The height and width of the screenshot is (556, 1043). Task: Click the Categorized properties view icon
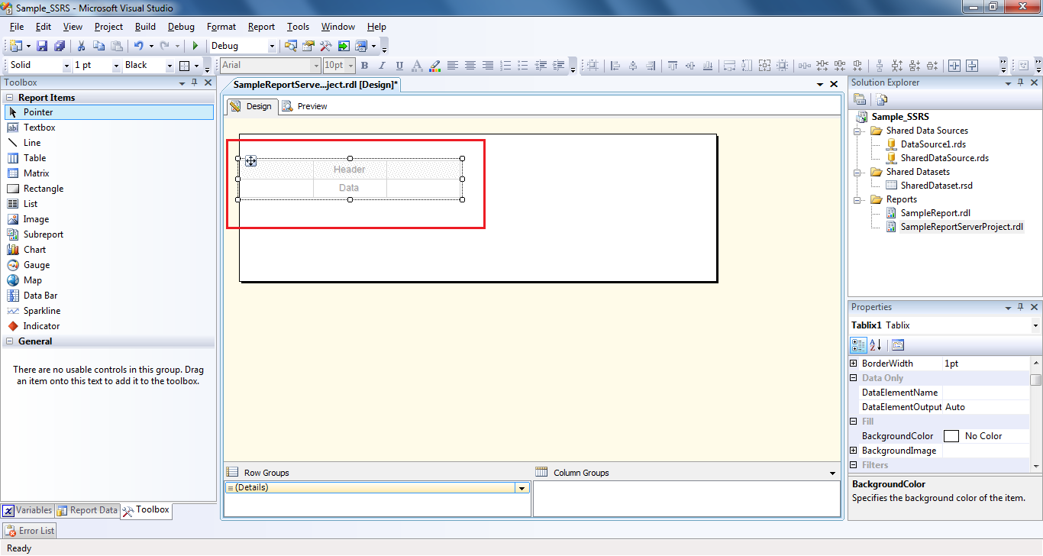pos(859,345)
